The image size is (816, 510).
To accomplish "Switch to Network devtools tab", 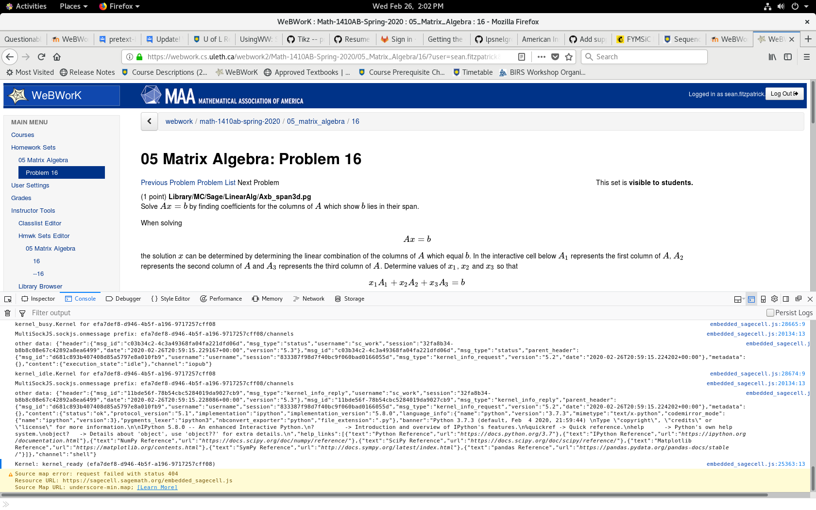I will [x=309, y=299].
